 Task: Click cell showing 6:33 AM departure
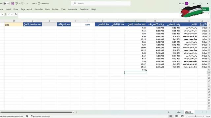click(x=155, y=67)
